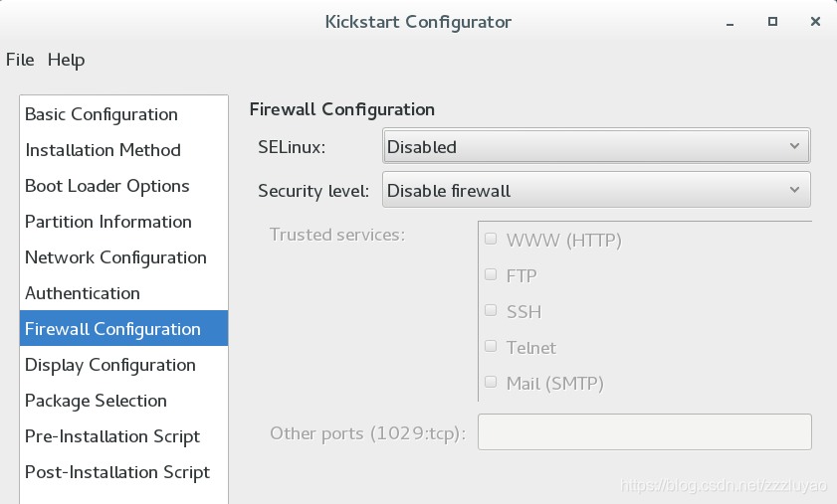Viewport: 837px width, 504px height.
Task: Open Boot Loader Options section
Action: [123, 186]
